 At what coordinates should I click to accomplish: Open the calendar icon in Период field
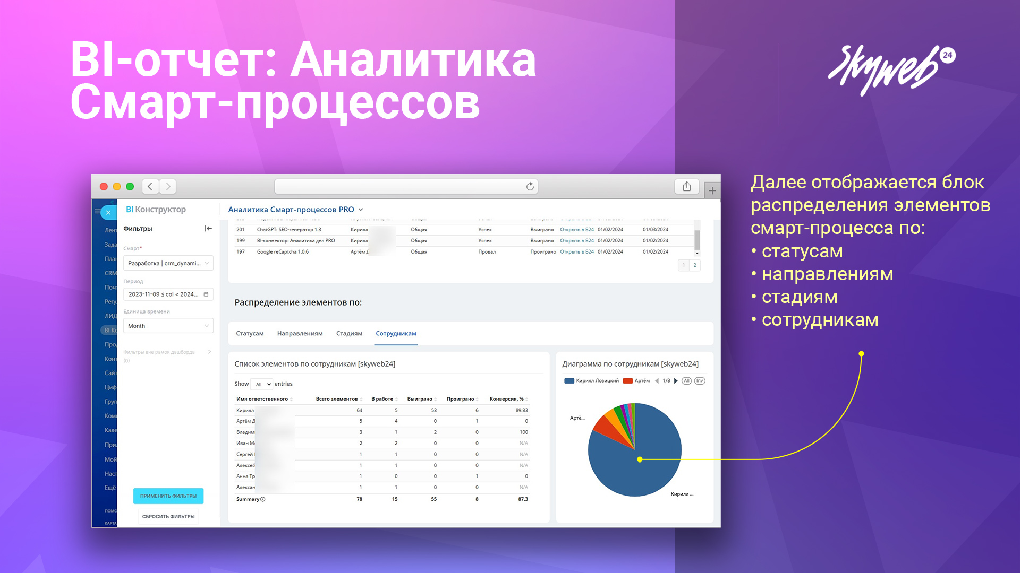(x=206, y=294)
